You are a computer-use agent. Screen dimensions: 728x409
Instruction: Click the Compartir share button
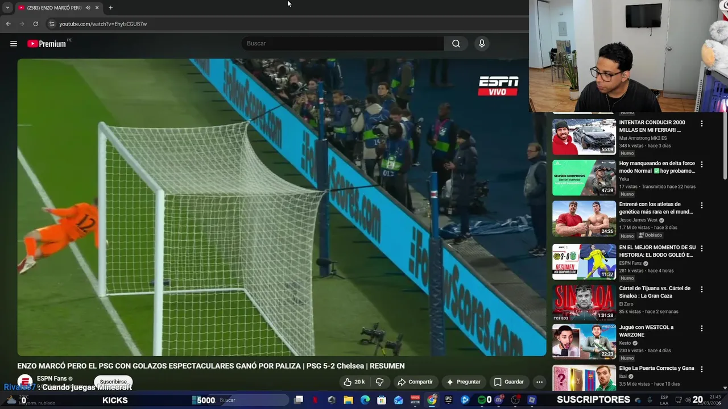pos(415,382)
